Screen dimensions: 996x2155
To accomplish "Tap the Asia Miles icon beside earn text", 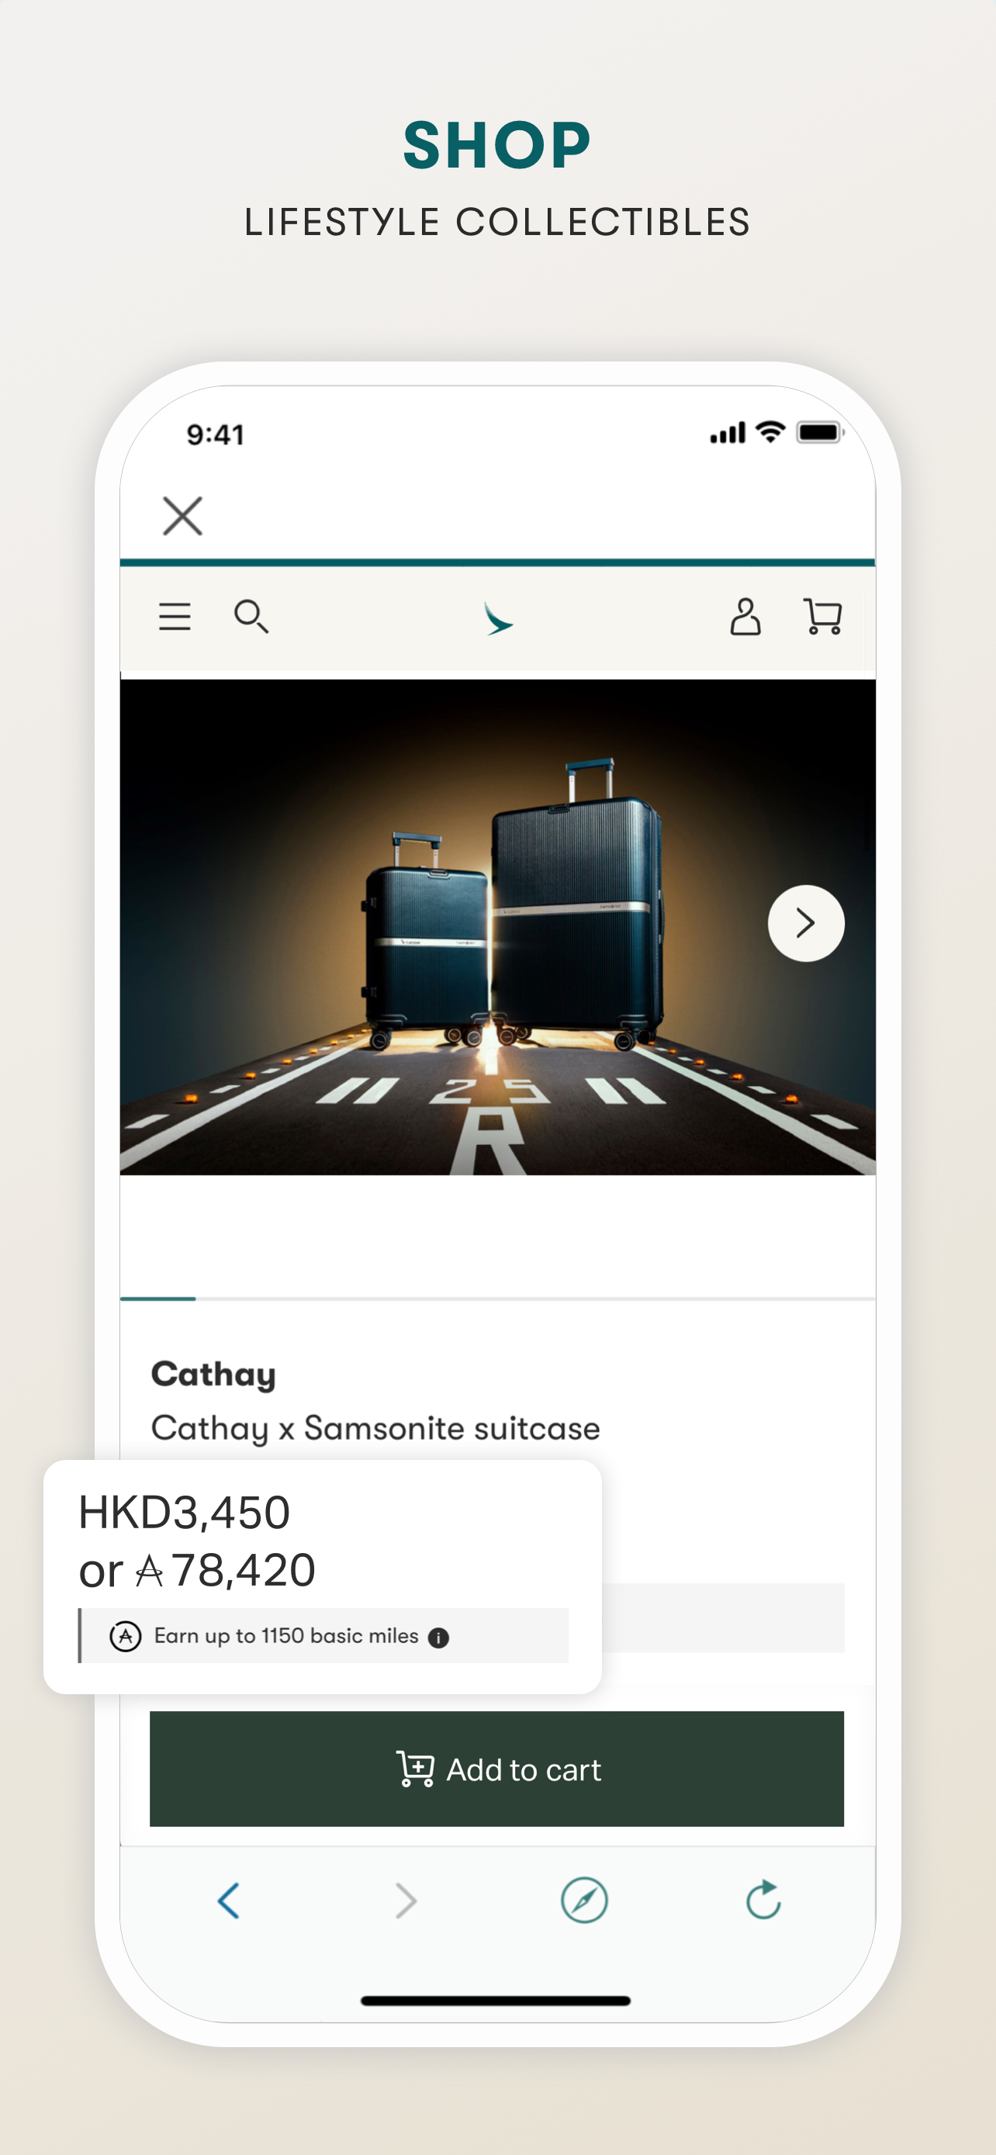I will 126,1635.
